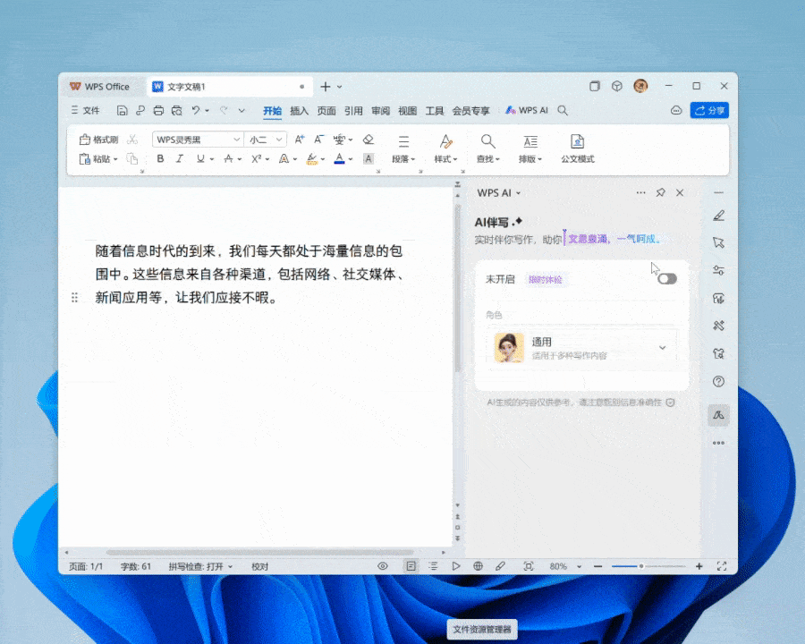805x644 pixels.
Task: Click the sidebar three-dots more icon
Action: coord(719,443)
